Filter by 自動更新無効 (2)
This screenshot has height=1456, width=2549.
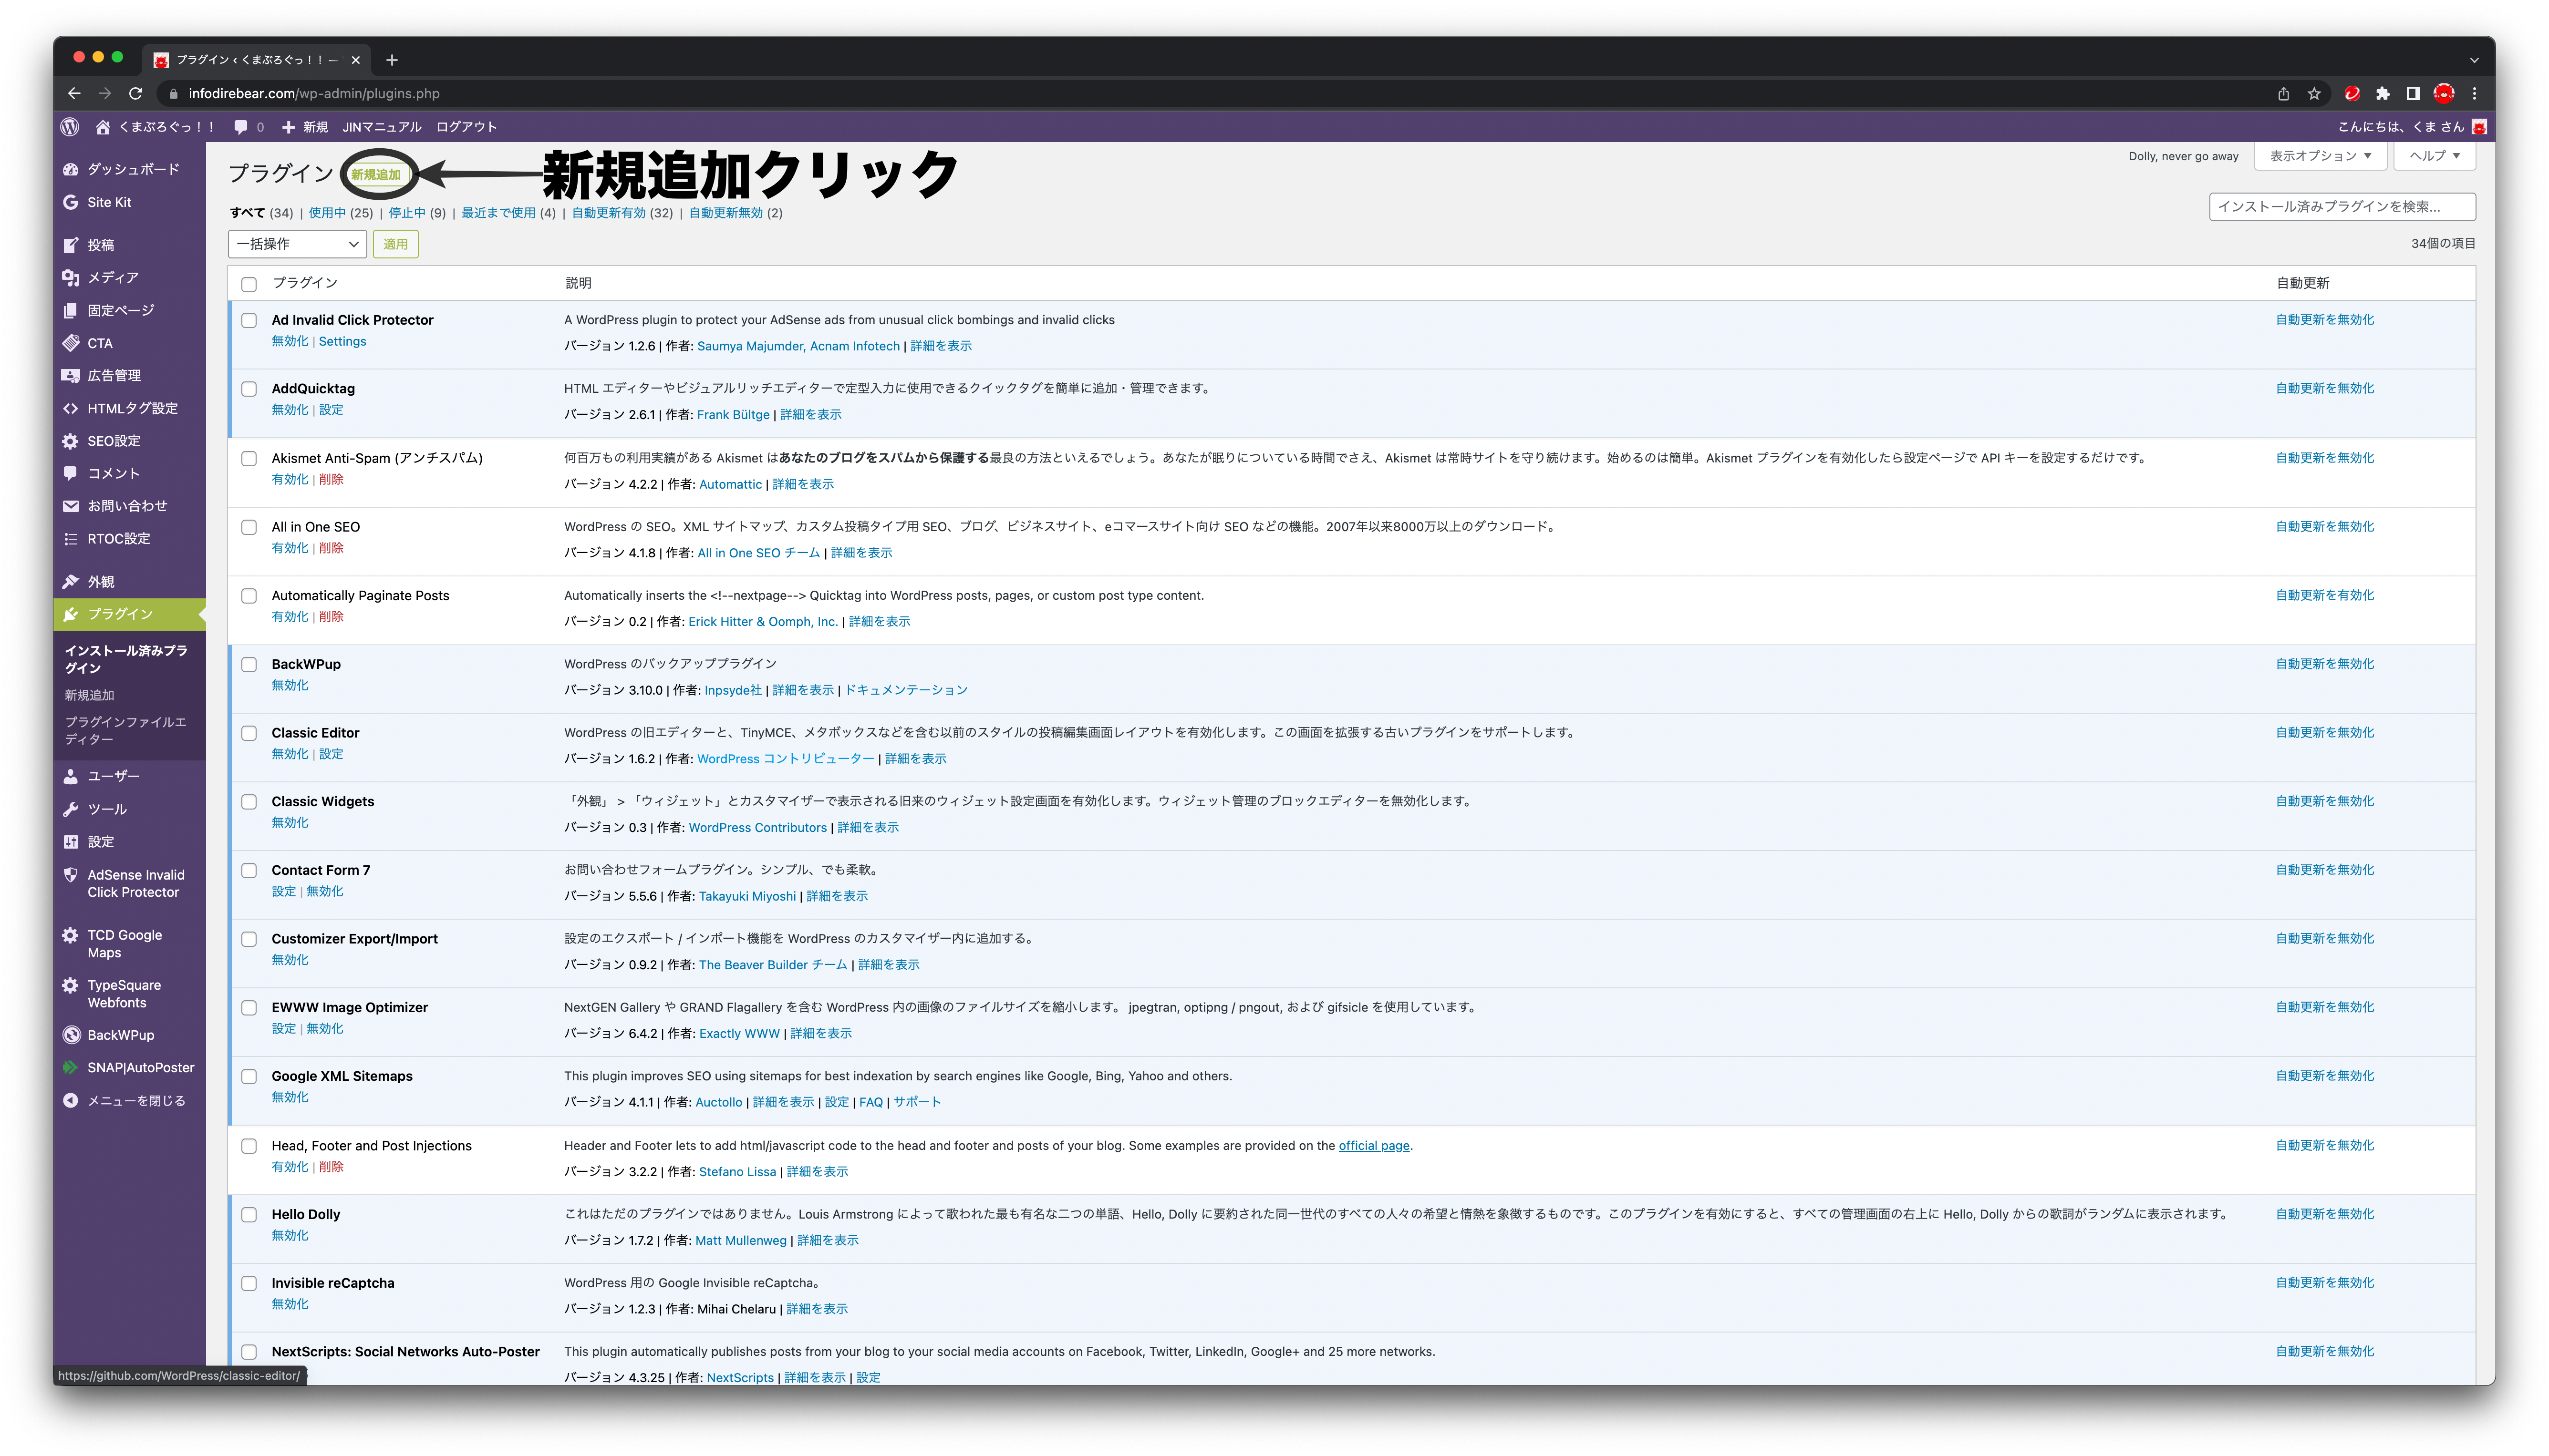(x=736, y=213)
